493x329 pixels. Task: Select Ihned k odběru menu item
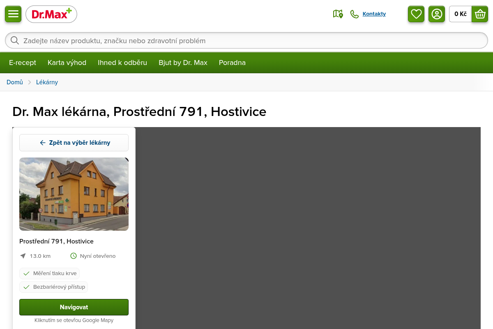pyautogui.click(x=122, y=63)
